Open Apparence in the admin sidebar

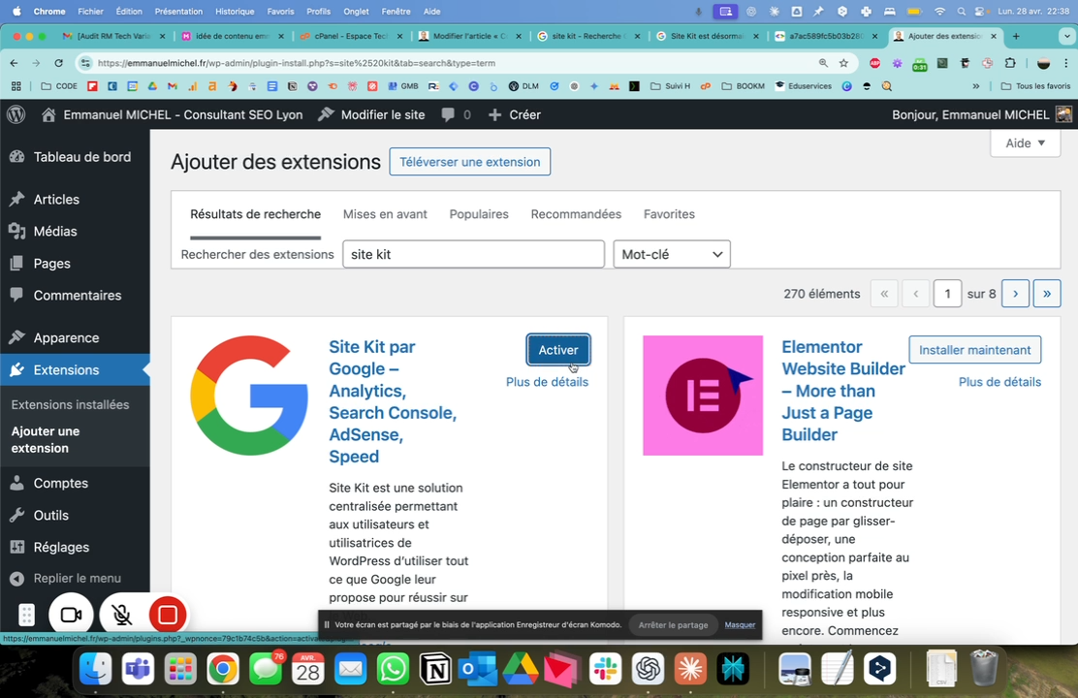[75, 337]
